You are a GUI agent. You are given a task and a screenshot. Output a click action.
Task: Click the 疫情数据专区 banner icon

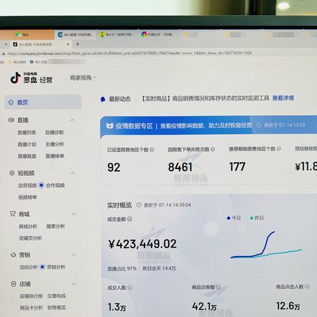point(110,126)
